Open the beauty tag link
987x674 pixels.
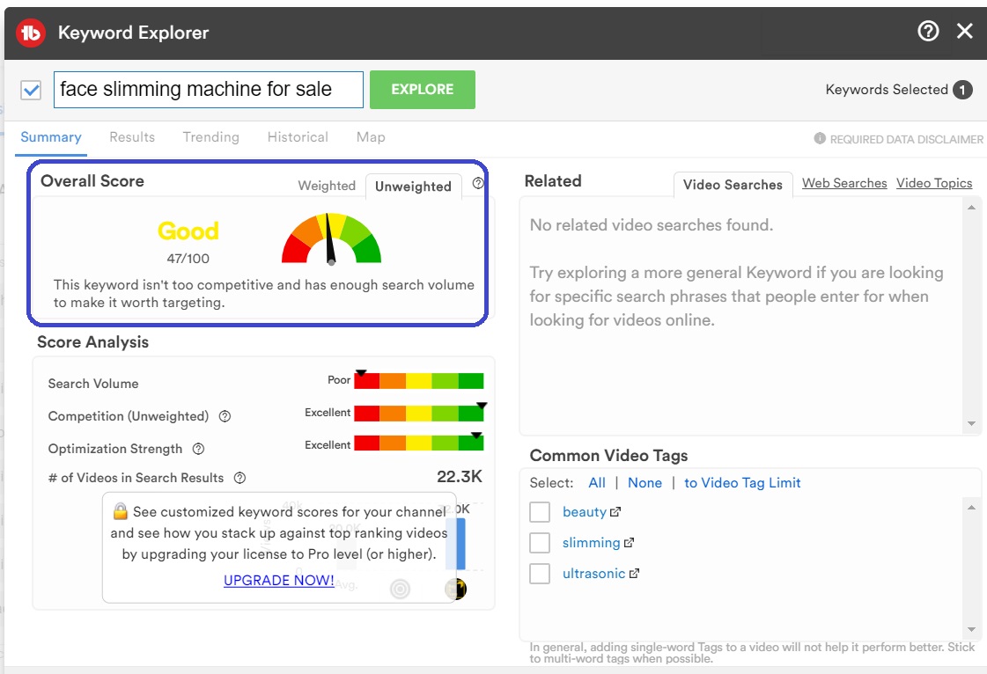coord(584,511)
